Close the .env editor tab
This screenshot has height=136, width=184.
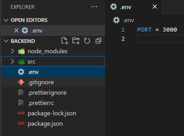155,7
